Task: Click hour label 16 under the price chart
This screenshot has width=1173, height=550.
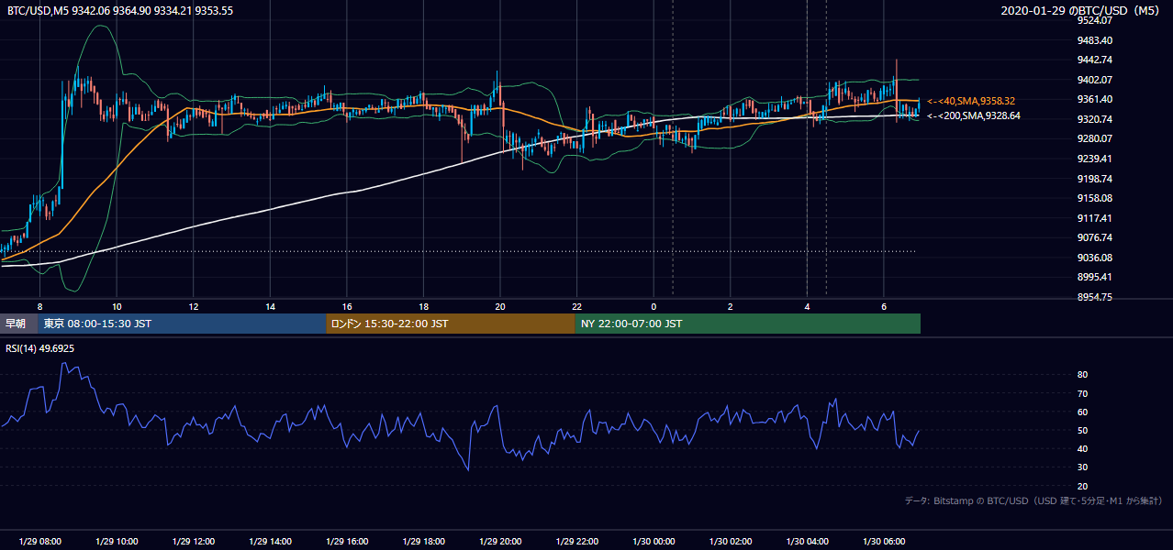Action: pyautogui.click(x=346, y=306)
